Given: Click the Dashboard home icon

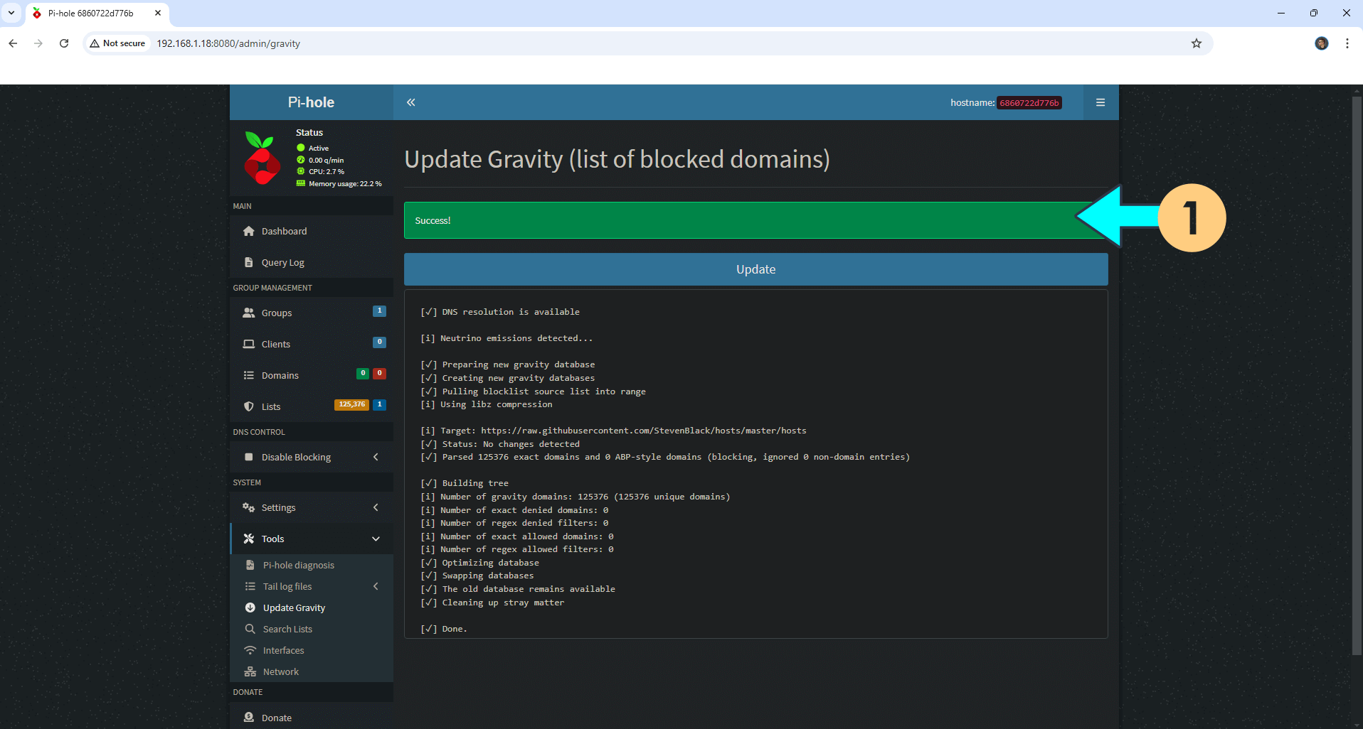Looking at the screenshot, I should point(248,231).
